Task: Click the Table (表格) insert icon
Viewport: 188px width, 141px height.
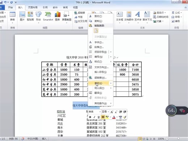Action: point(12,17)
